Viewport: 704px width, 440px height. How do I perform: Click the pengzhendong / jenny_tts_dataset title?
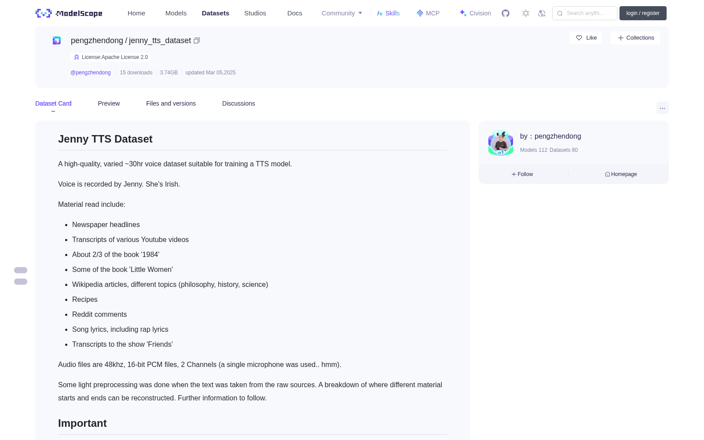pyautogui.click(x=131, y=40)
